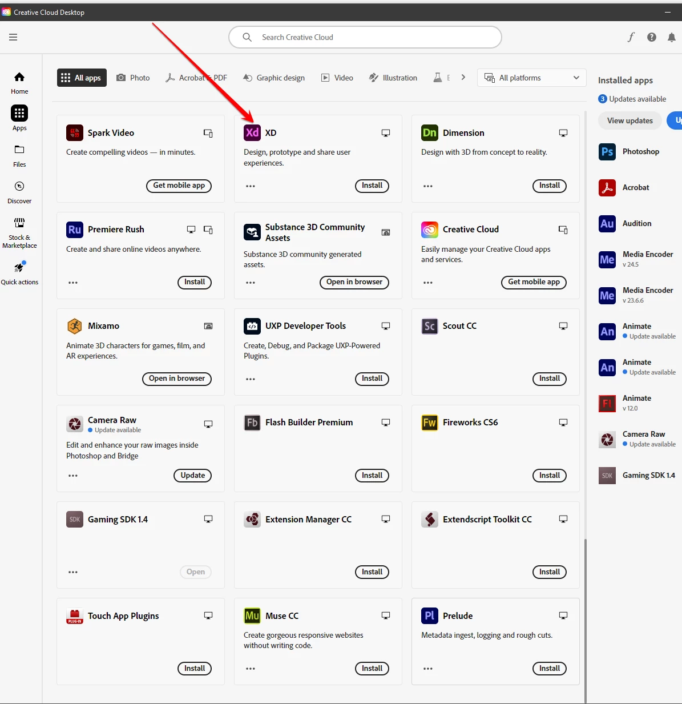Screen dimensions: 682x704
Task: Install Prelude
Action: [x=550, y=669]
